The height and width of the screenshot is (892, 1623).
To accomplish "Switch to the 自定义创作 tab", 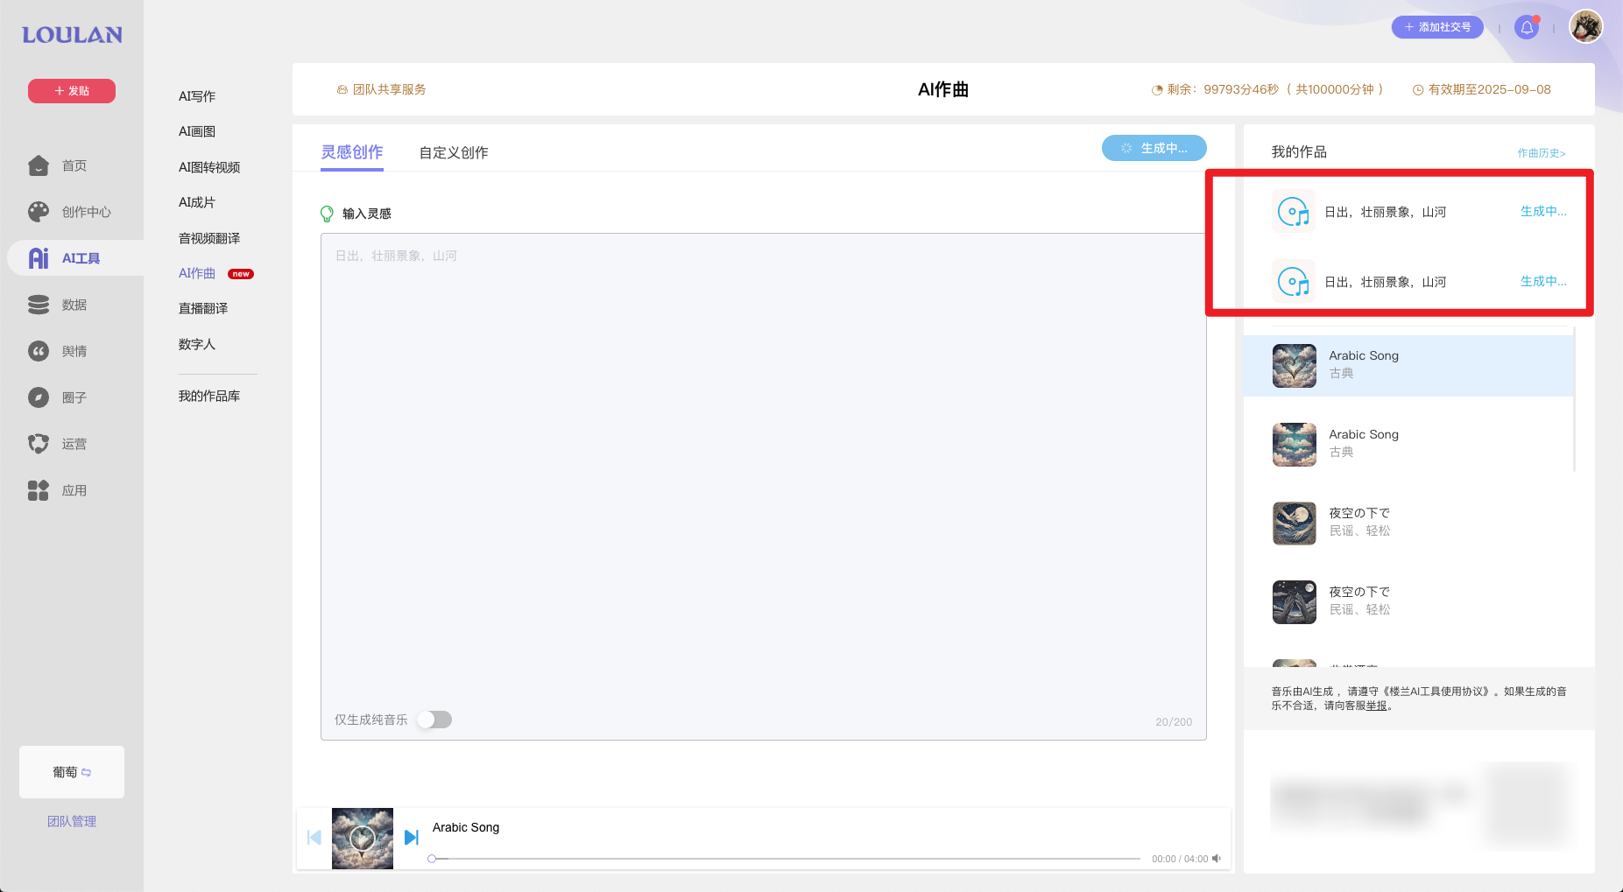I will pos(453,151).
